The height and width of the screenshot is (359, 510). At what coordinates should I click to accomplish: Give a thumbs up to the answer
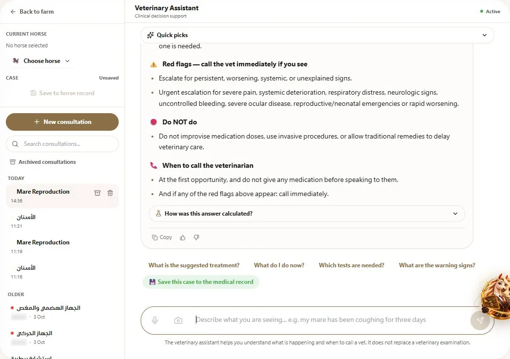(183, 238)
